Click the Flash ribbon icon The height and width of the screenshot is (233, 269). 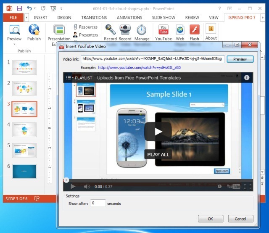[x=194, y=29]
